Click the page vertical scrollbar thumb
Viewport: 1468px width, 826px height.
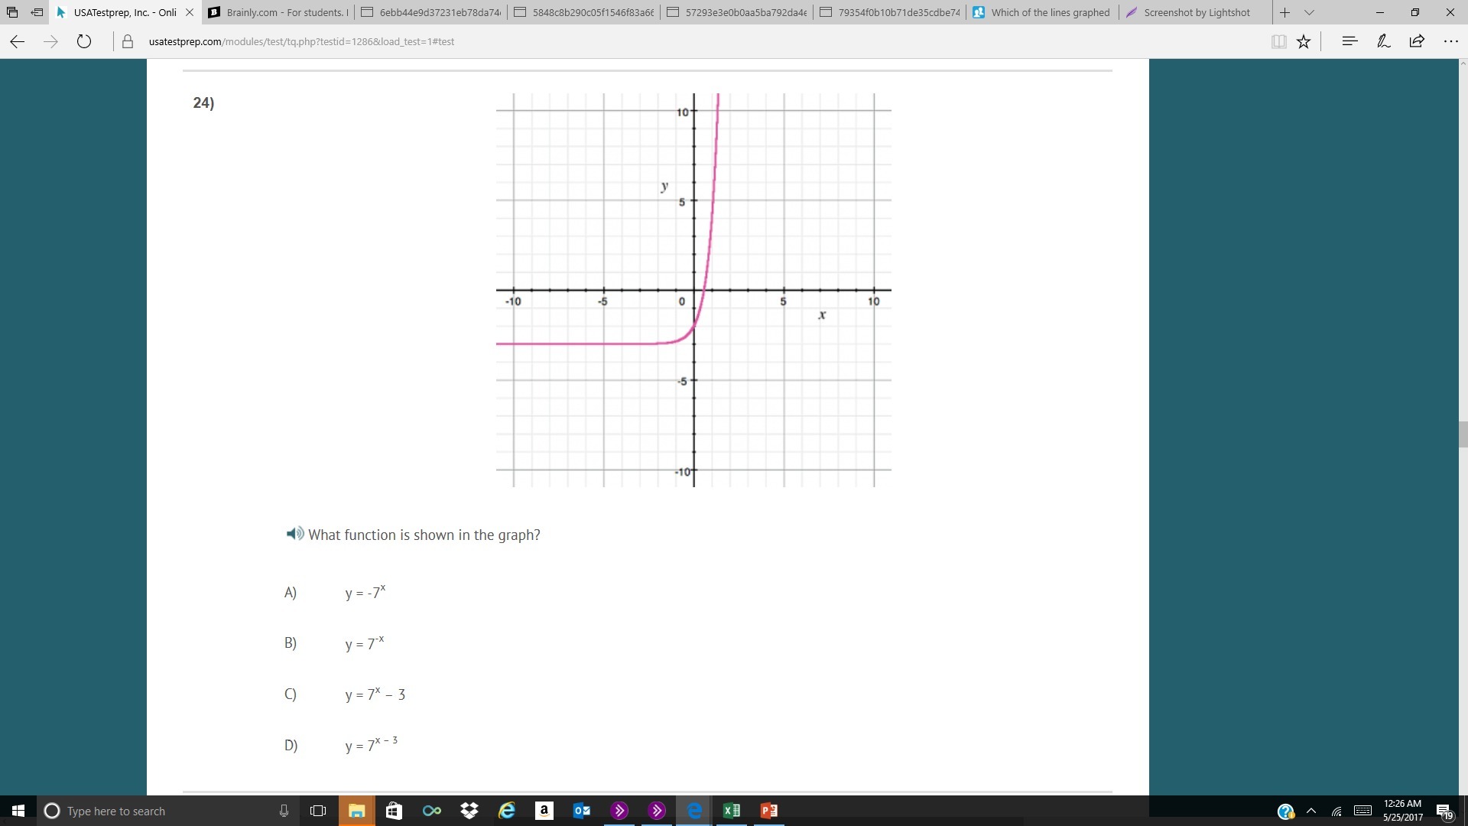(x=1463, y=434)
